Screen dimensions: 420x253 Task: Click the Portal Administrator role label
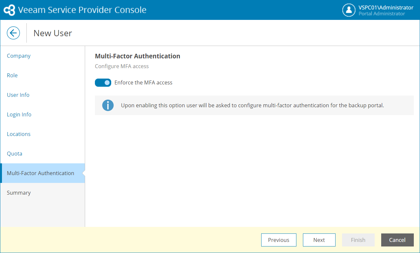coord(382,14)
